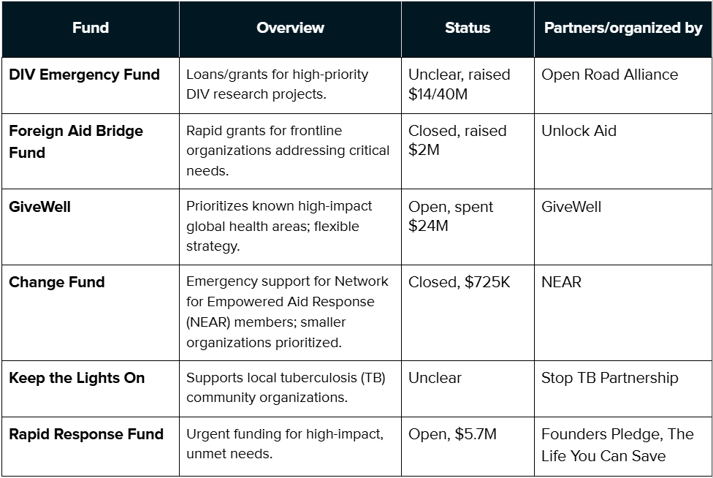The image size is (713, 478).
Task: Click the GiveWell fund name cell
Action: coord(40,207)
